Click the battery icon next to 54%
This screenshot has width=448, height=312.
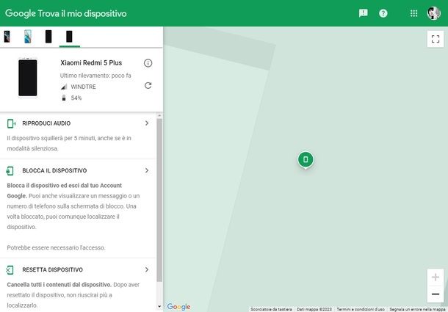(x=64, y=98)
